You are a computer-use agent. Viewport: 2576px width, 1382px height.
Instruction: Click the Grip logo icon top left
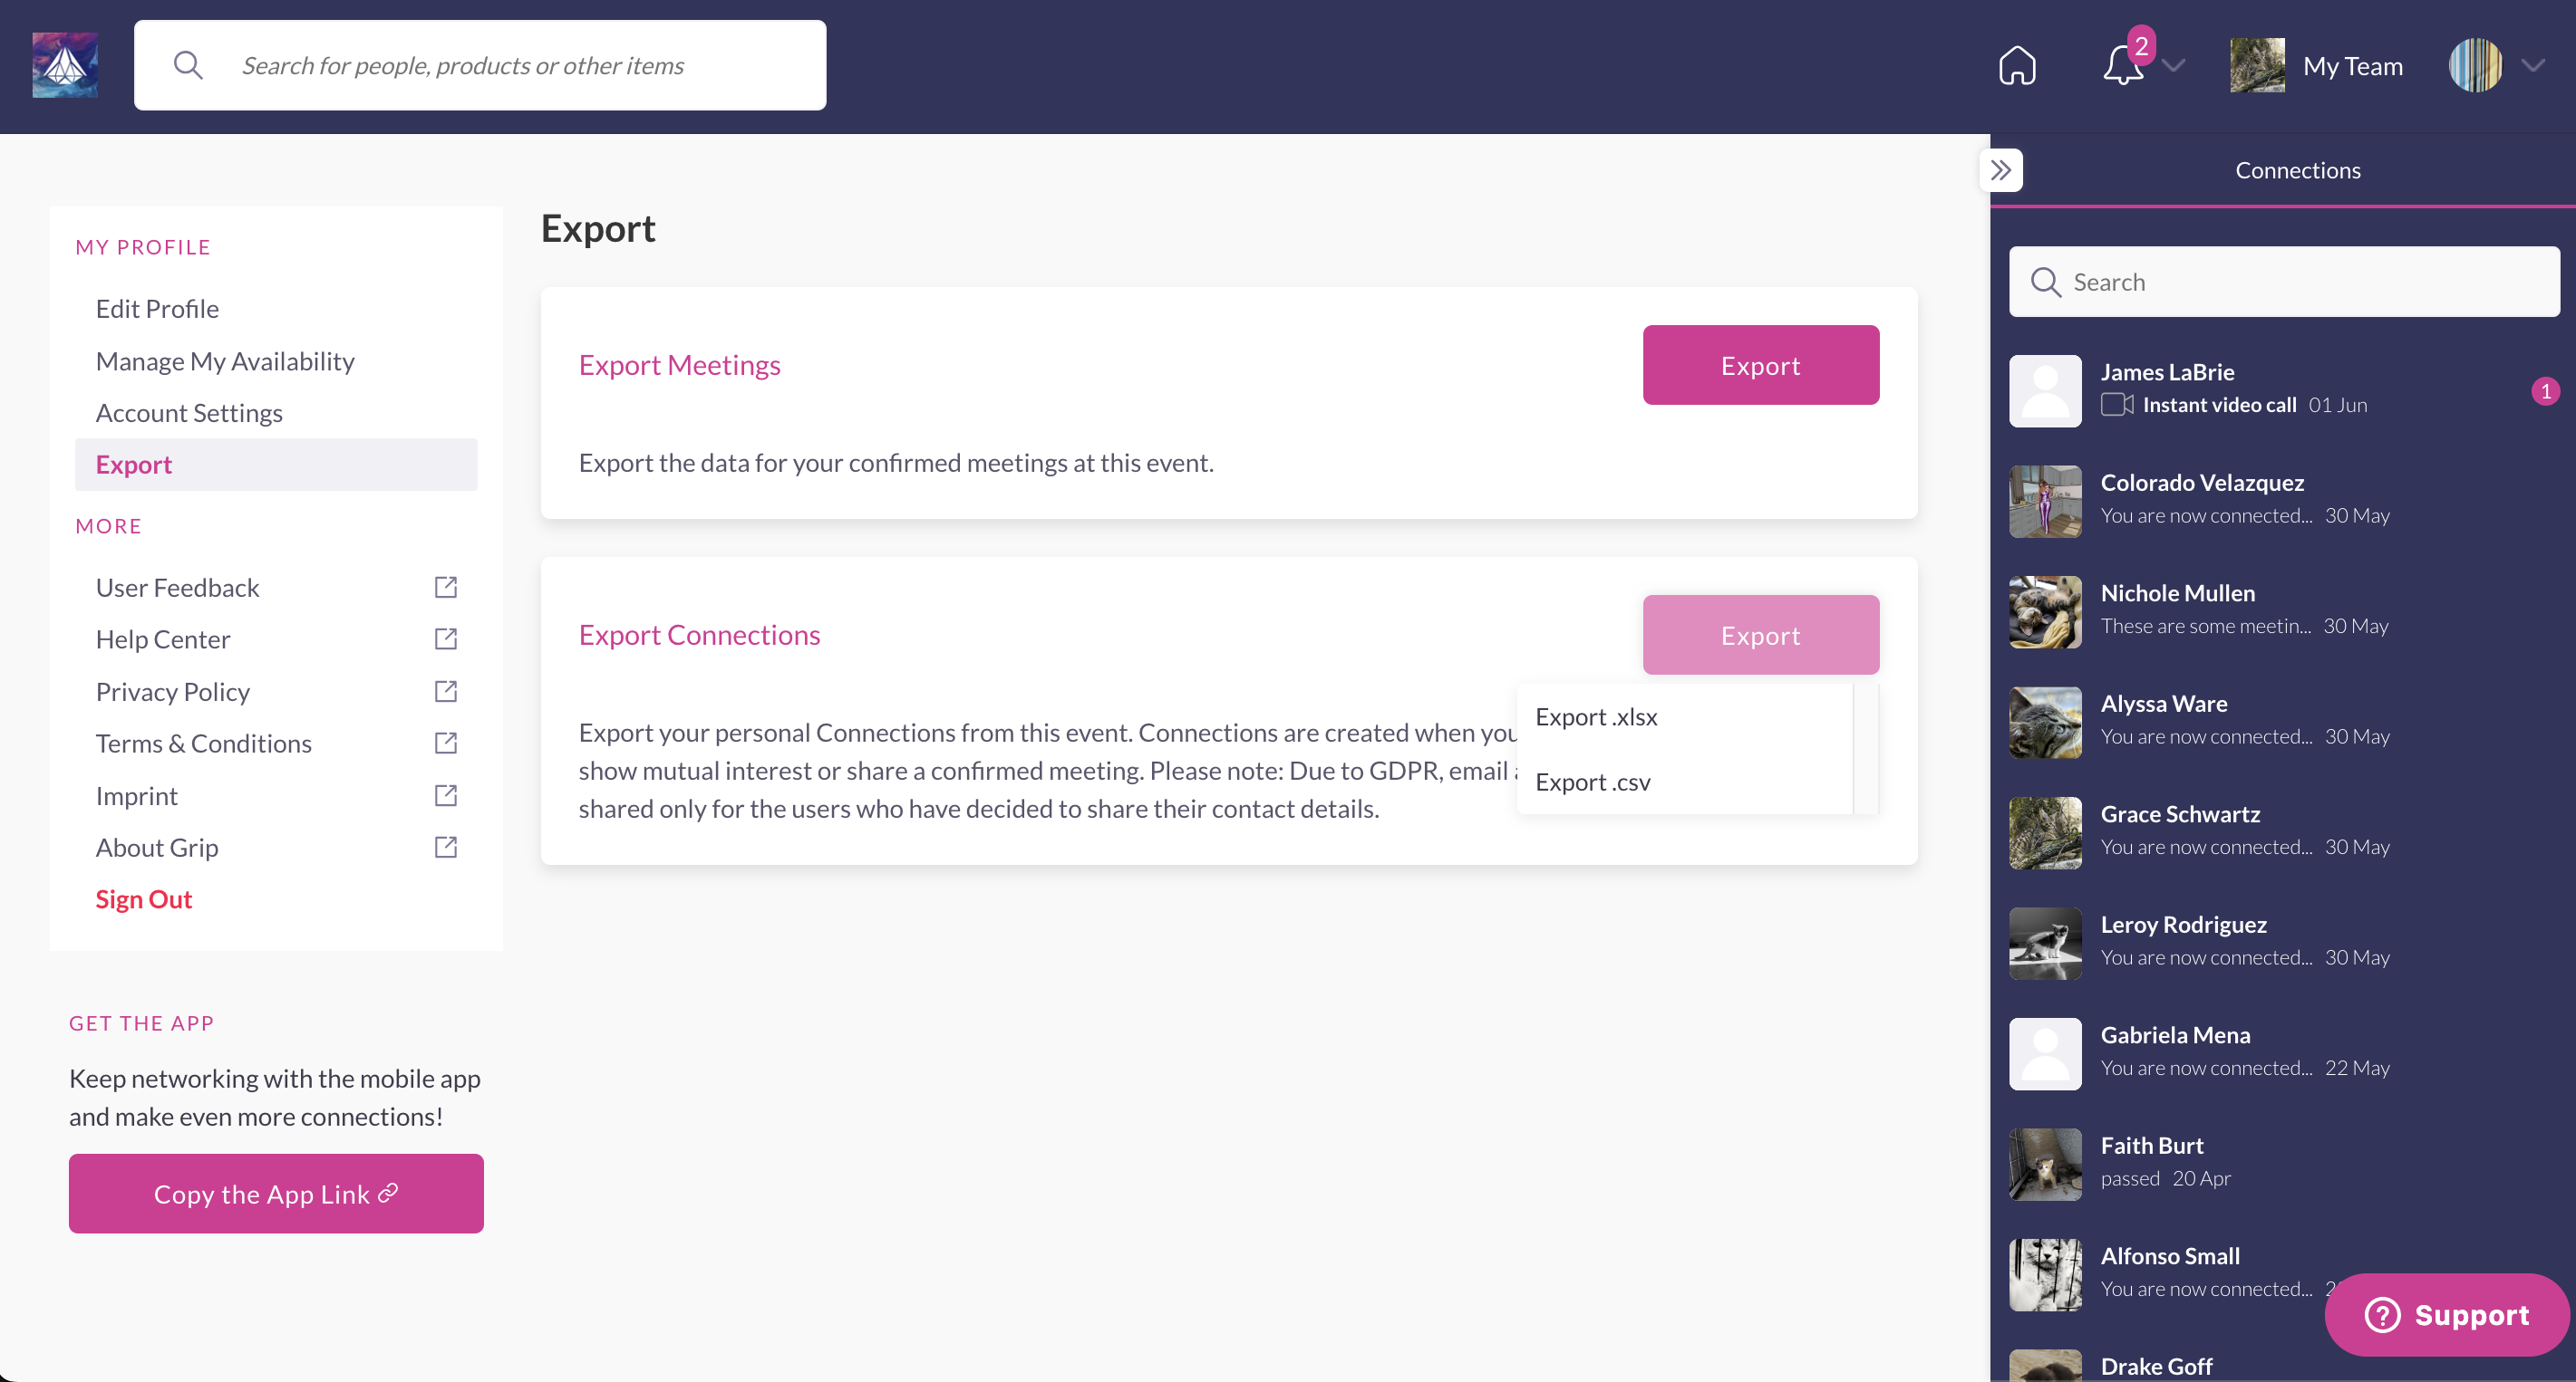64,64
